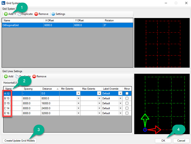Click the Duplicate icon in Grid Lines toolbar
This screenshot has height=144, width=191.
click(x=17, y=76)
